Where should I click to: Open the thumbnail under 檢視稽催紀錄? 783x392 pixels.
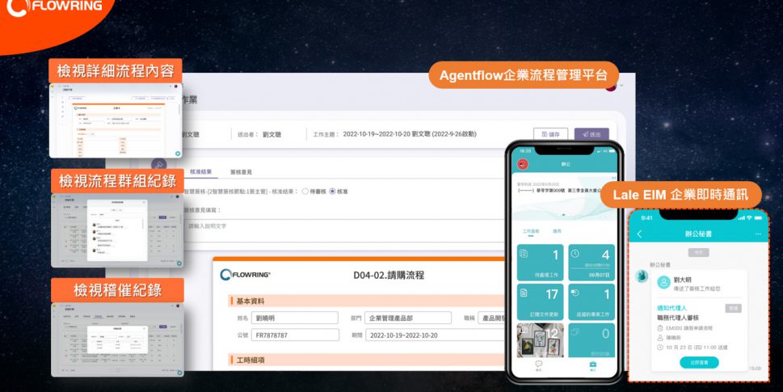(x=117, y=339)
